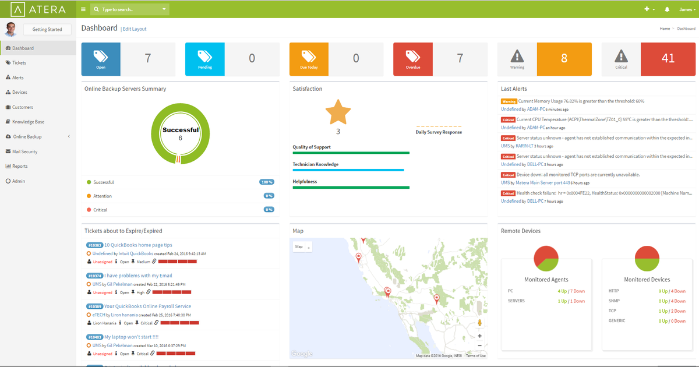Open the James user account dropdown

[x=687, y=9]
